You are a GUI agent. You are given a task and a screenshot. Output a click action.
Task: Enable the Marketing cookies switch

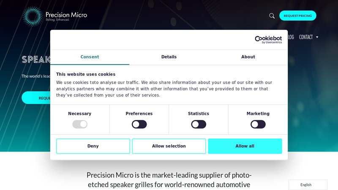pos(258,124)
